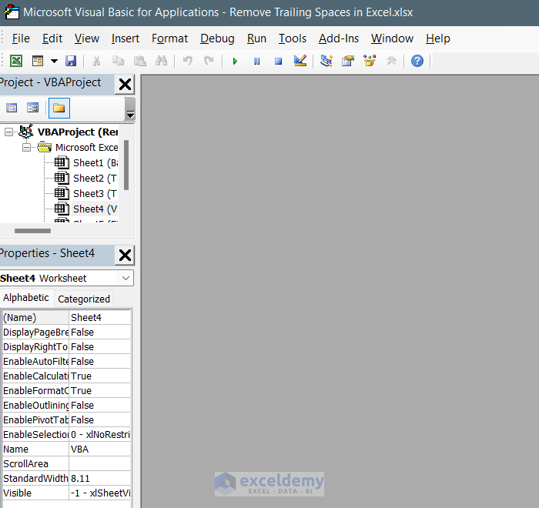Open the Edit menu
This screenshot has width=539, height=508.
pos(52,38)
